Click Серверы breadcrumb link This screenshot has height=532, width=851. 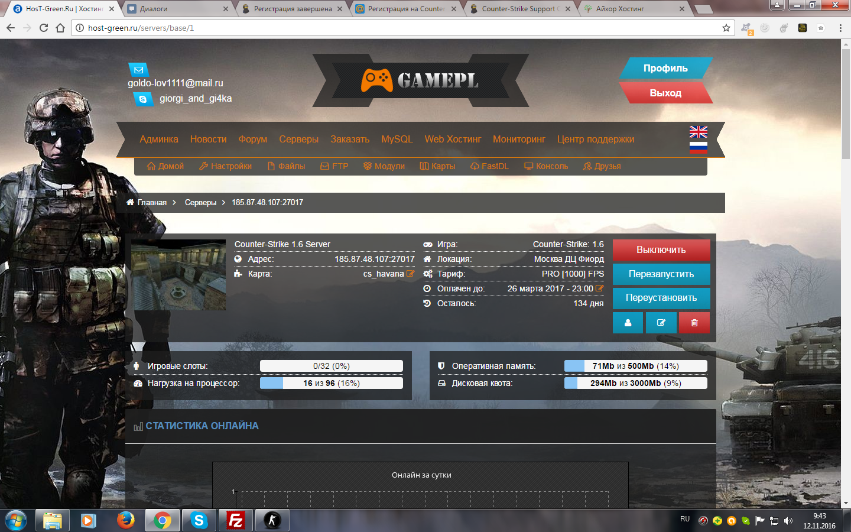pyautogui.click(x=201, y=202)
